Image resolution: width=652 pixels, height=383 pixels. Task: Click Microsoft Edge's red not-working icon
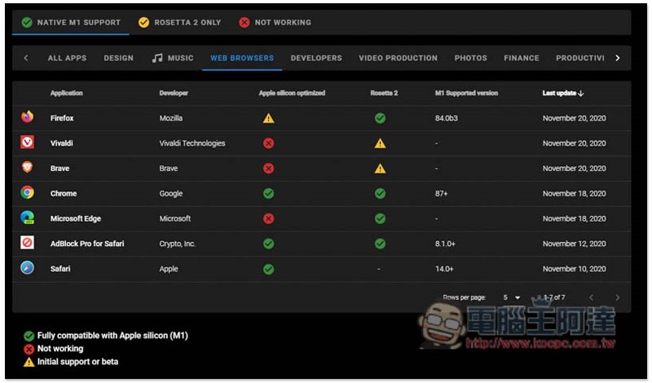click(269, 218)
